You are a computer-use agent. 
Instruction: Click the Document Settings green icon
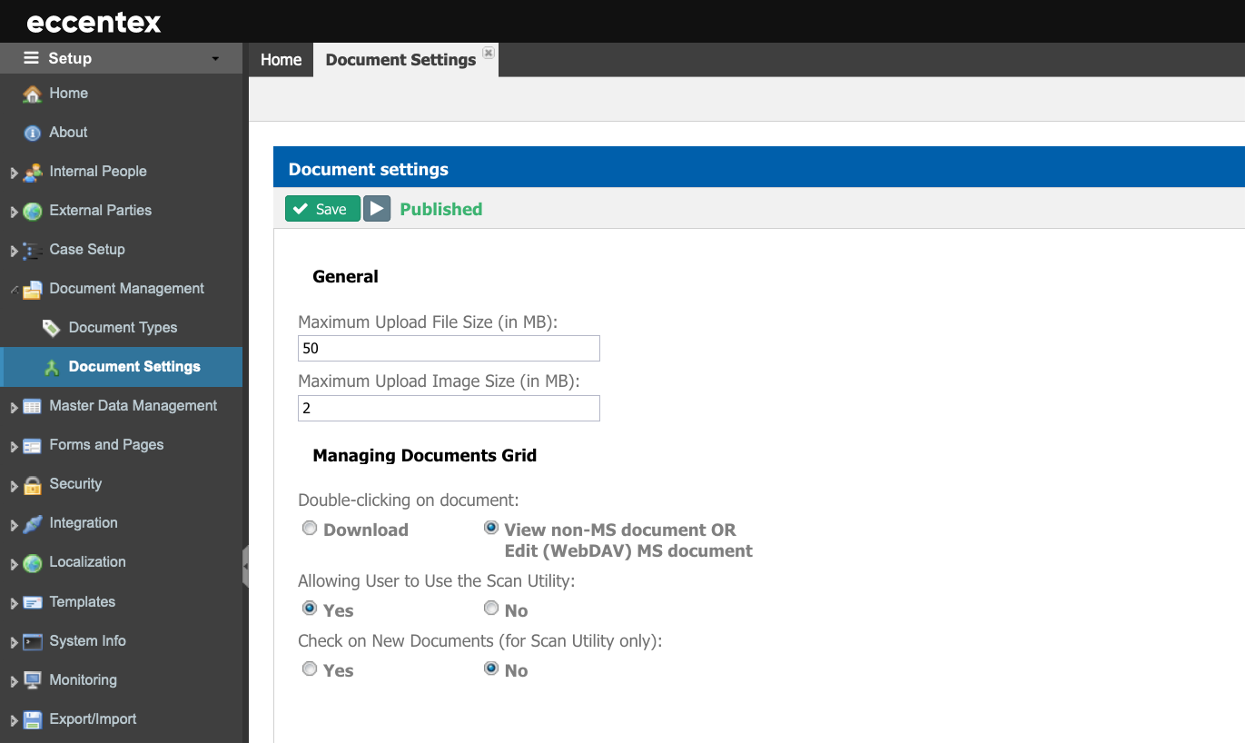click(52, 367)
